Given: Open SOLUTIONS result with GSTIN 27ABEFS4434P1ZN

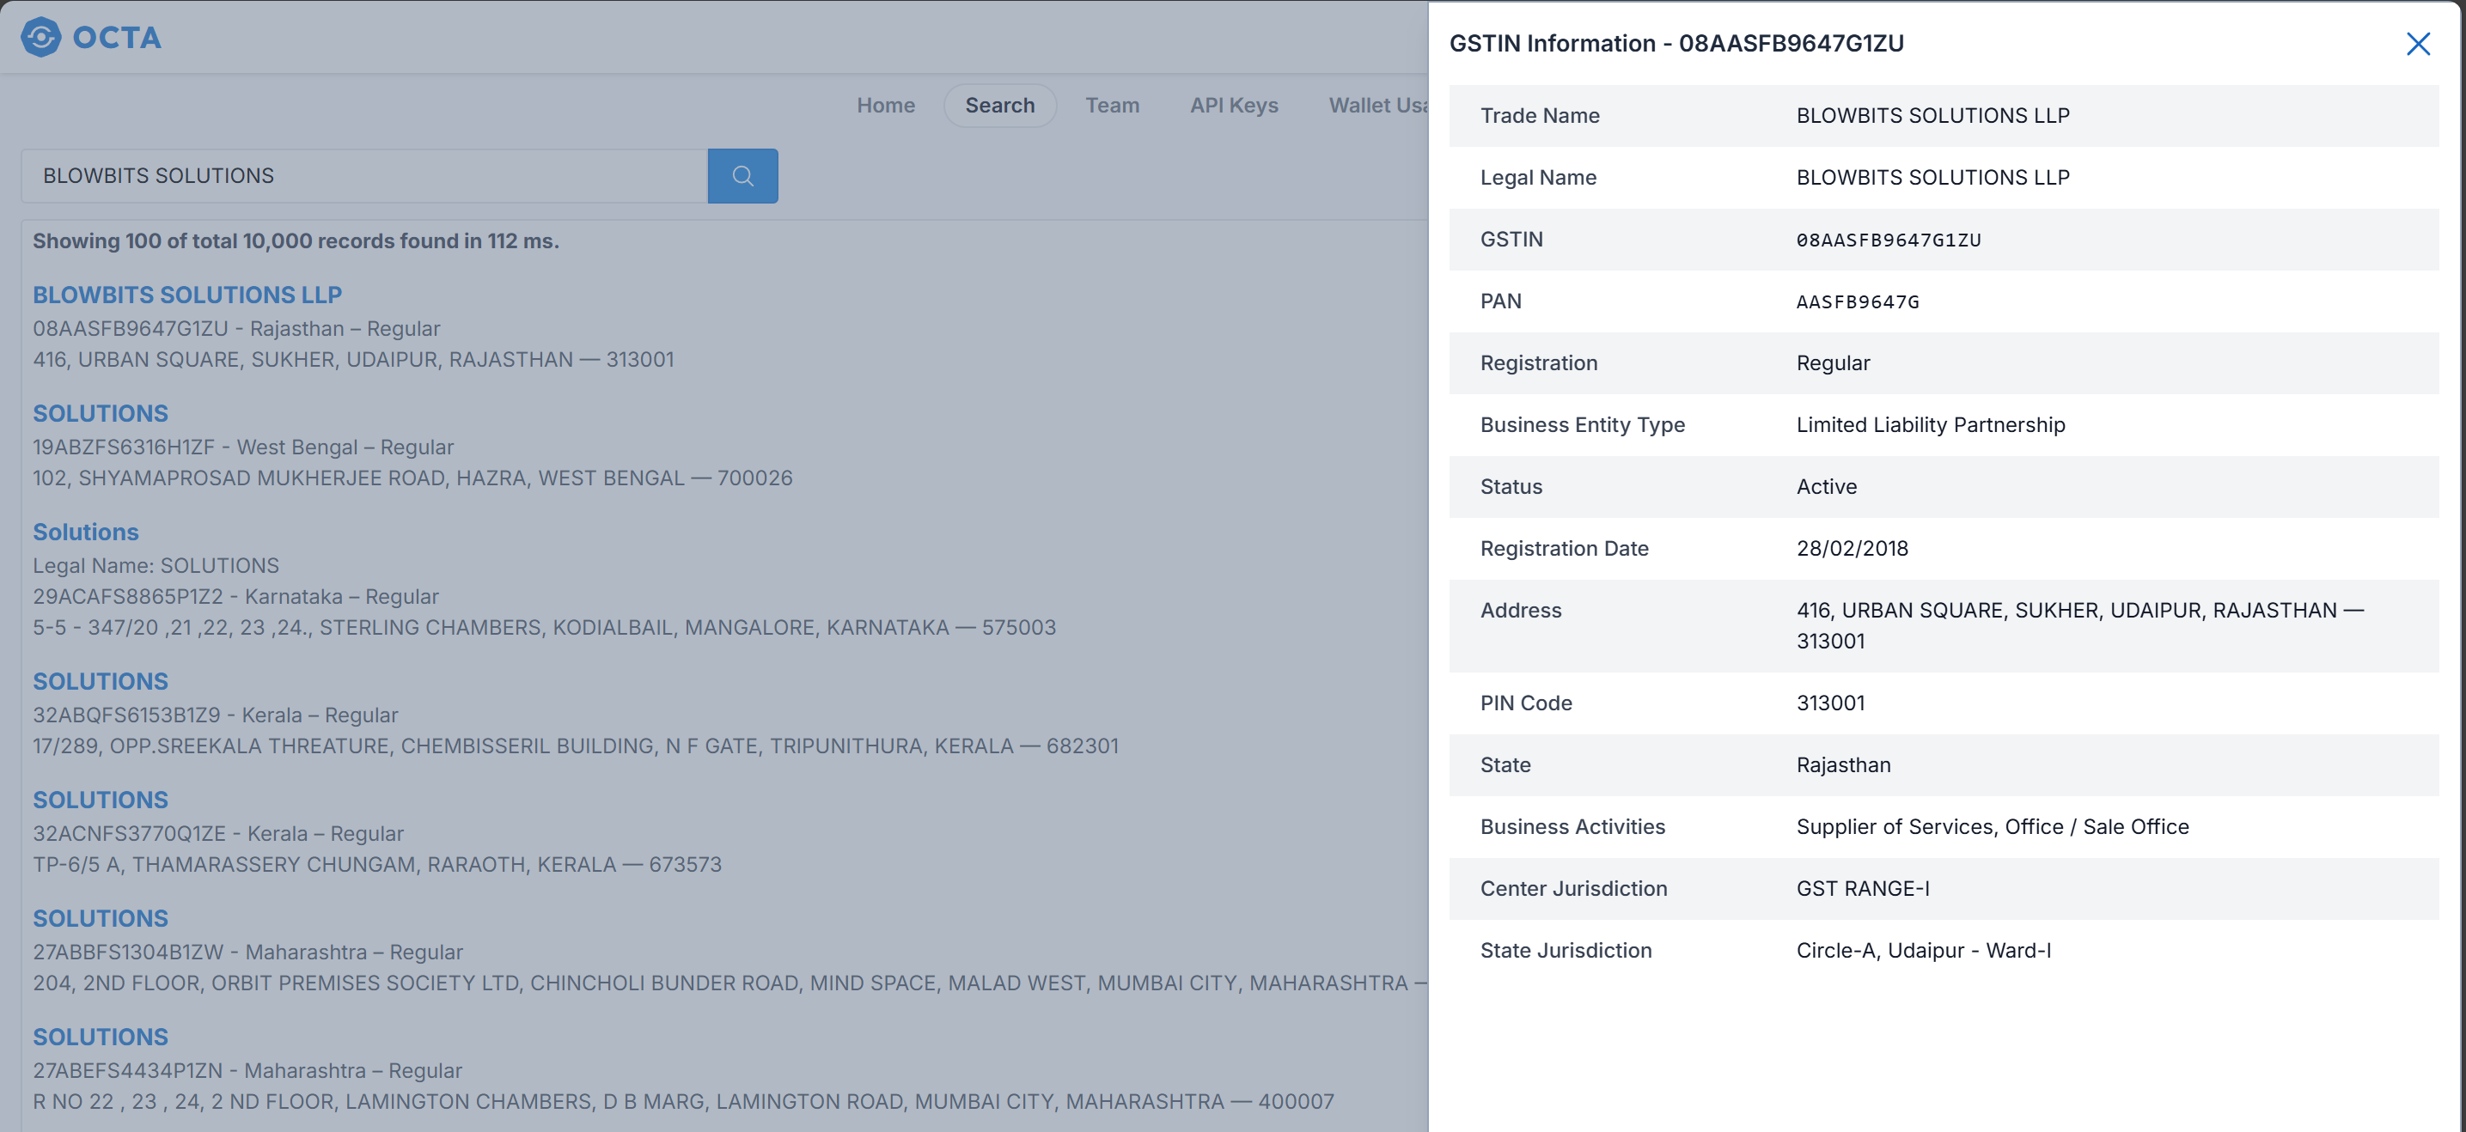Looking at the screenshot, I should 101,1038.
